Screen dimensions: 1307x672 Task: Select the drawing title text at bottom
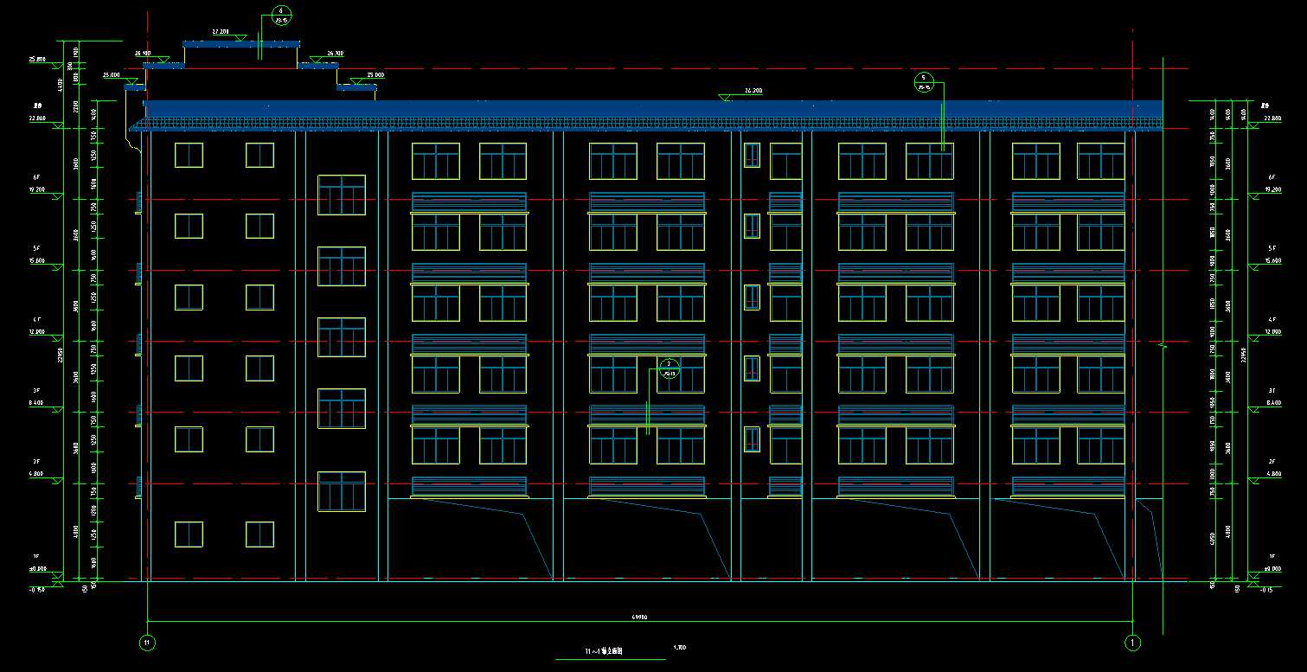[604, 651]
